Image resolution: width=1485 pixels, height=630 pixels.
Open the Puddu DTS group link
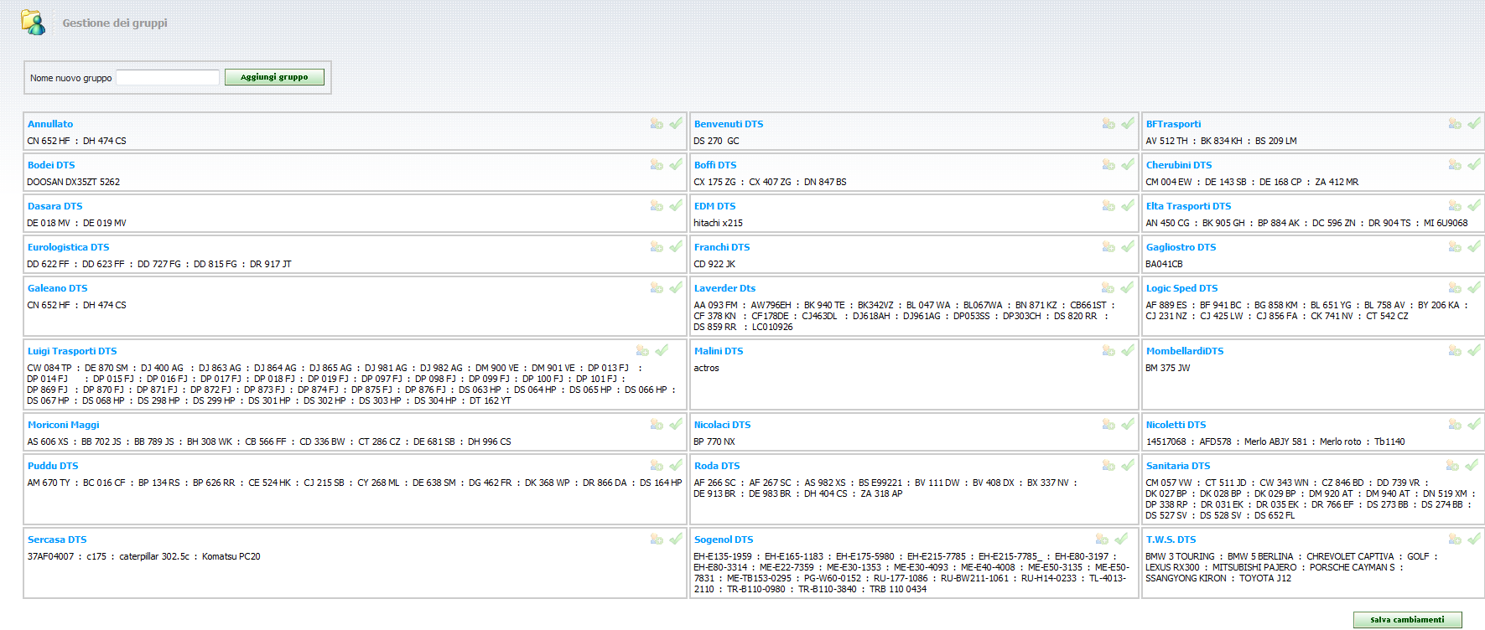[x=53, y=466]
